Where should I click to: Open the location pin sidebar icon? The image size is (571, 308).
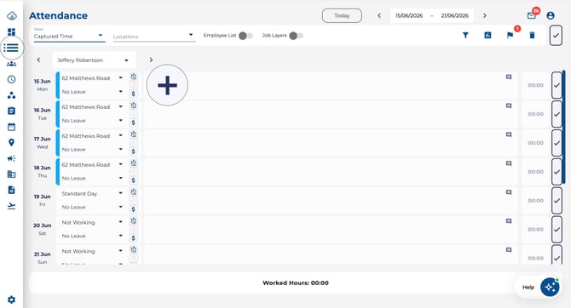11,143
